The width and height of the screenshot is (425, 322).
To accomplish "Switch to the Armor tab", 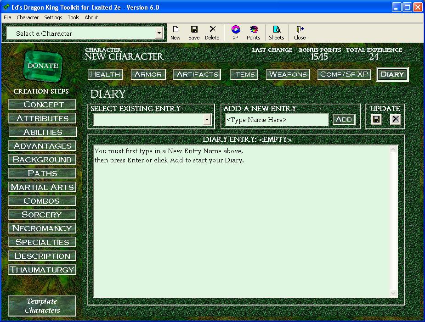I will 148,74.
